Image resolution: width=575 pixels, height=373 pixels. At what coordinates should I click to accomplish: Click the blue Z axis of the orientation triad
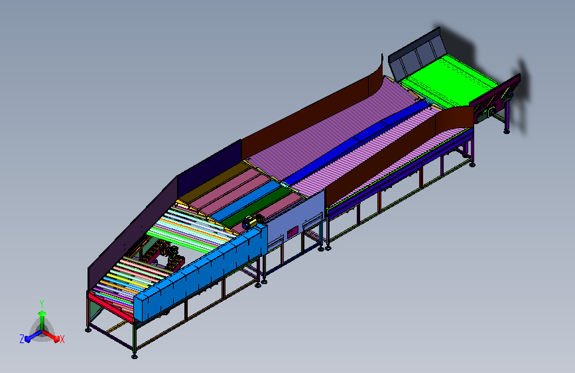[x=33, y=336]
